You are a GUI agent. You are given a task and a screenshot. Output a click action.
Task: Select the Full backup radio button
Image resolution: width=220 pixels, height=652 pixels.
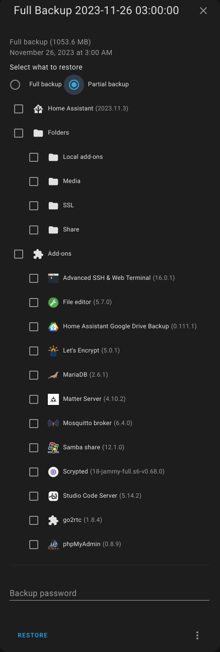(15, 84)
